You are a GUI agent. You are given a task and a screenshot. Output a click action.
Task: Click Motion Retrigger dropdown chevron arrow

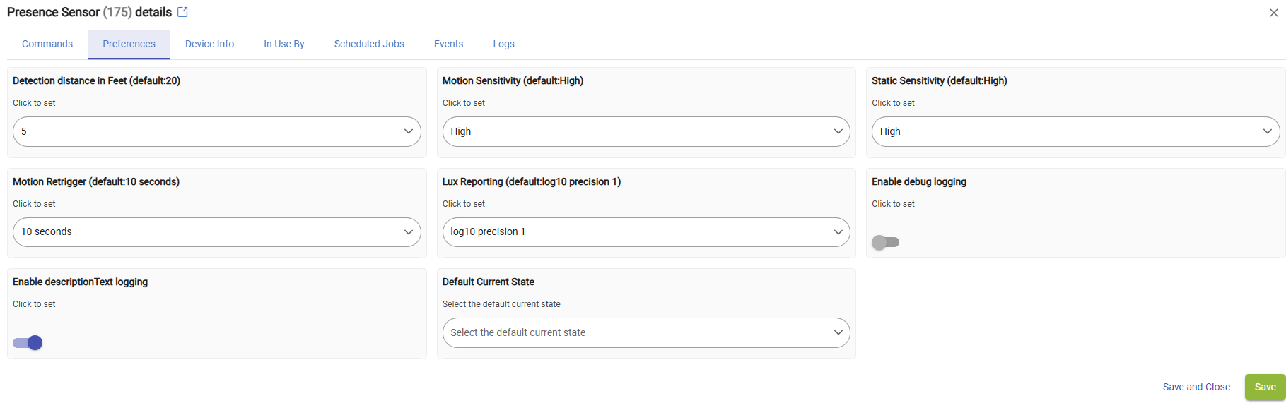(408, 232)
